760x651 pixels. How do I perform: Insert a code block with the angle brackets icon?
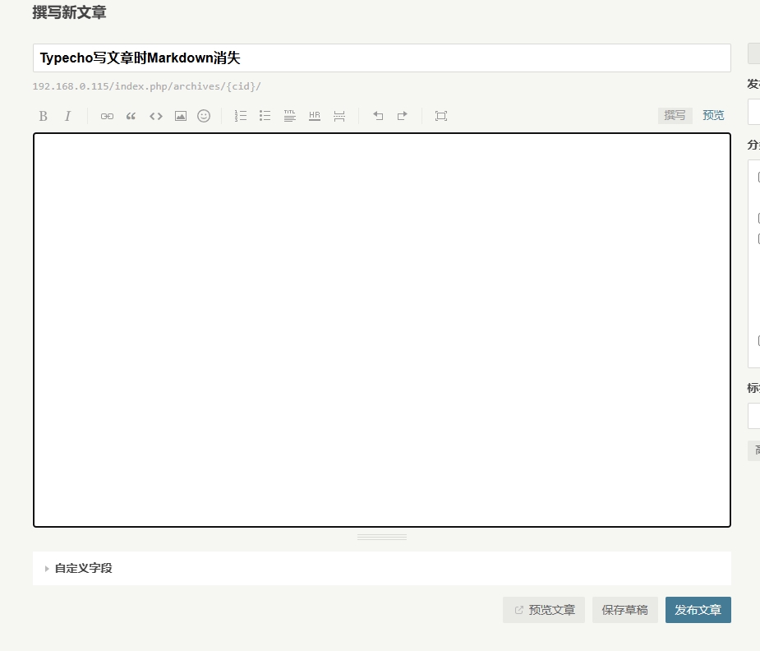[155, 116]
